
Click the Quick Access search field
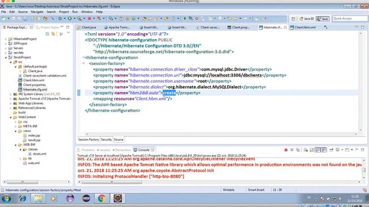tap(350, 18)
